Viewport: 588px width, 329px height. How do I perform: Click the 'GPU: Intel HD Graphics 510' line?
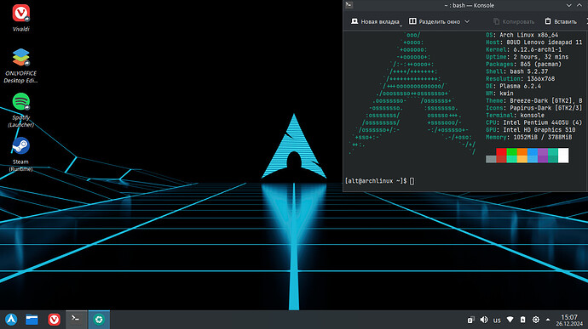pyautogui.click(x=530, y=130)
